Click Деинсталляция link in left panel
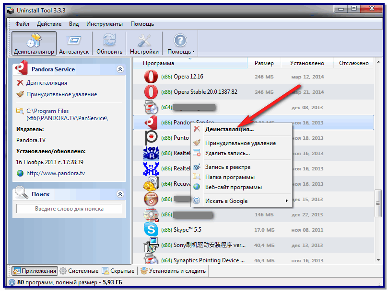 47,83
